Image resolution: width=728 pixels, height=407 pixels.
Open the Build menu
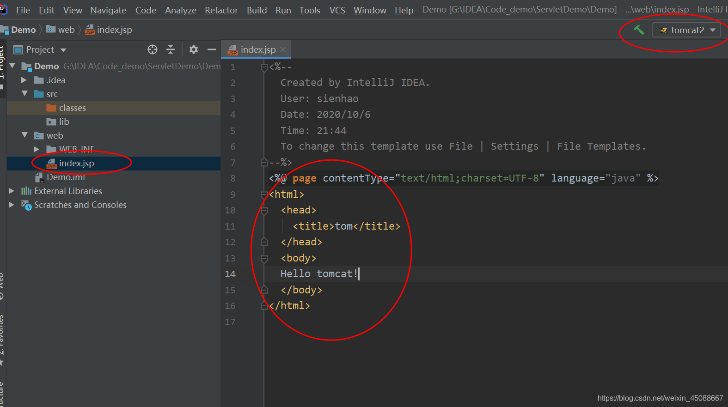click(x=257, y=10)
